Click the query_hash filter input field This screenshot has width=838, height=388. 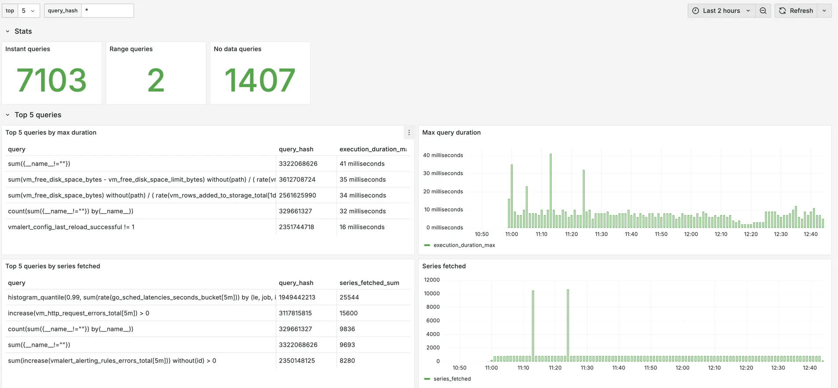107,11
